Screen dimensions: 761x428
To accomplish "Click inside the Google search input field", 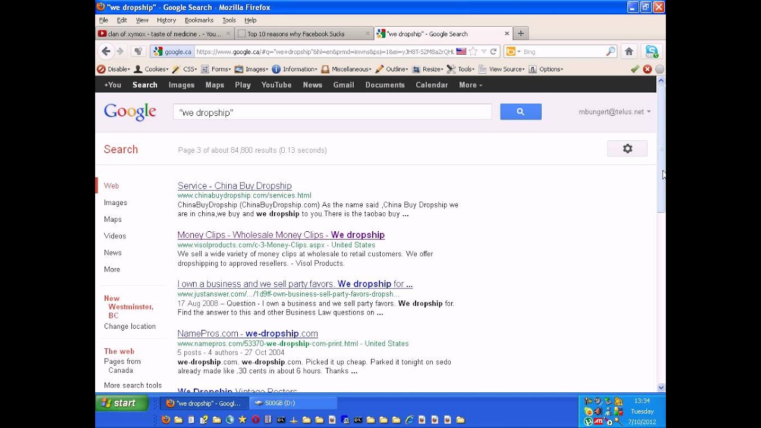I will (x=332, y=112).
